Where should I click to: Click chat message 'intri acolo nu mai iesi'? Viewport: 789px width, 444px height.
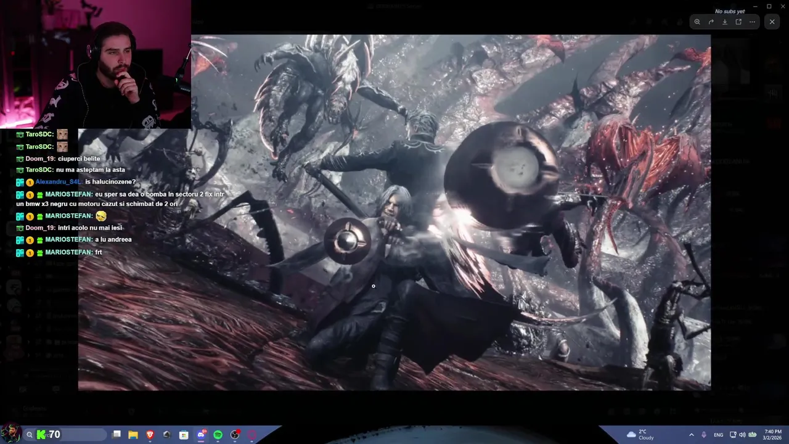click(90, 228)
